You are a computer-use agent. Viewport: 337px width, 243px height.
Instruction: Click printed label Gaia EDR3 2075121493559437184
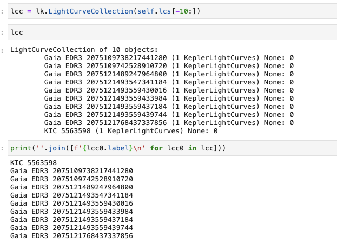pos(71,220)
